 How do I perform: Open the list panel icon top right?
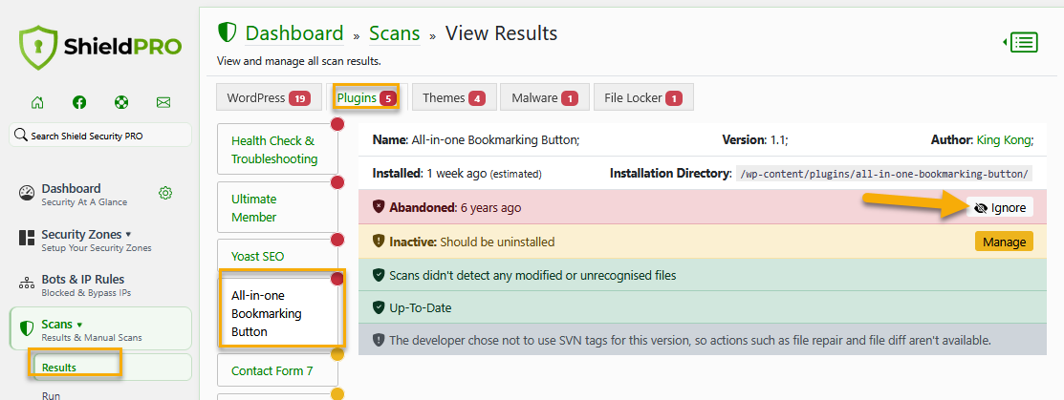[1021, 43]
